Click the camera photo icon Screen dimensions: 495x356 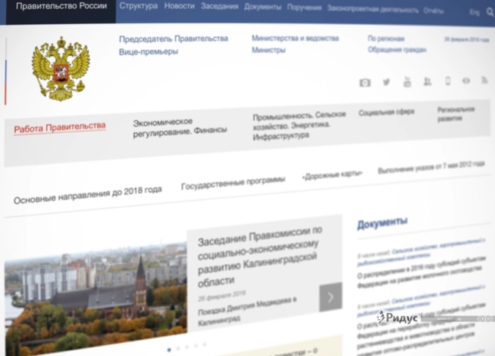(x=364, y=83)
